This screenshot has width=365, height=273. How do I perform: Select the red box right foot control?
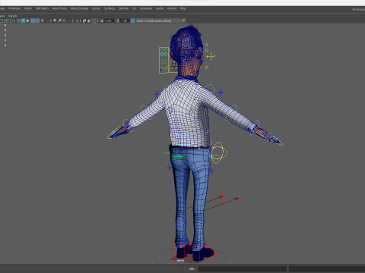203,253
